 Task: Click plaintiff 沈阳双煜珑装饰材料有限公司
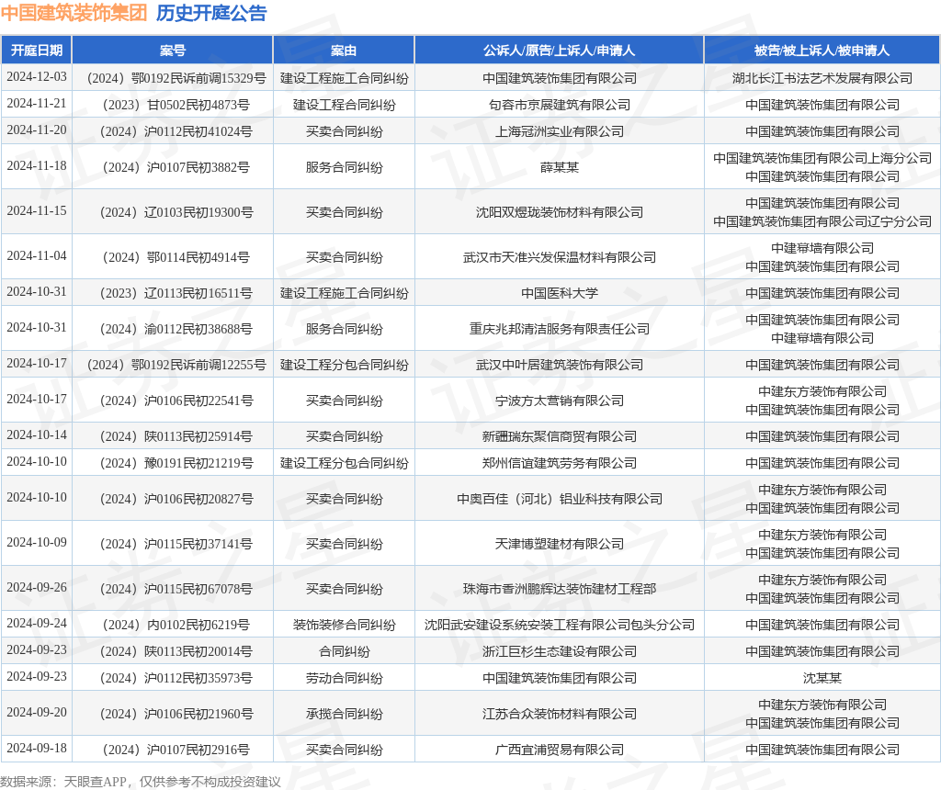click(x=560, y=212)
